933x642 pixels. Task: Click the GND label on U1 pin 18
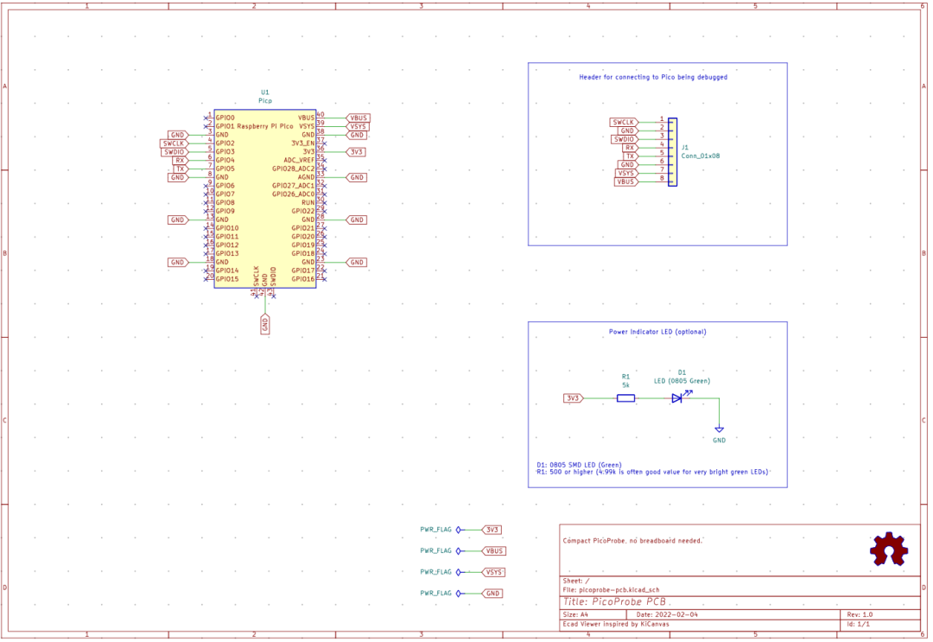(x=178, y=263)
